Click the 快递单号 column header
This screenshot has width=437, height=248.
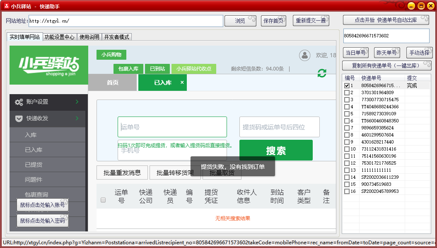click(x=382, y=78)
